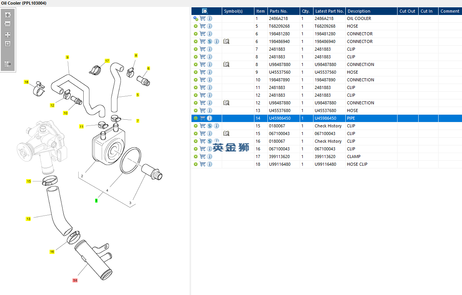Select the HOSE U45537680 row
The height and width of the screenshot is (295, 462).
327,110
